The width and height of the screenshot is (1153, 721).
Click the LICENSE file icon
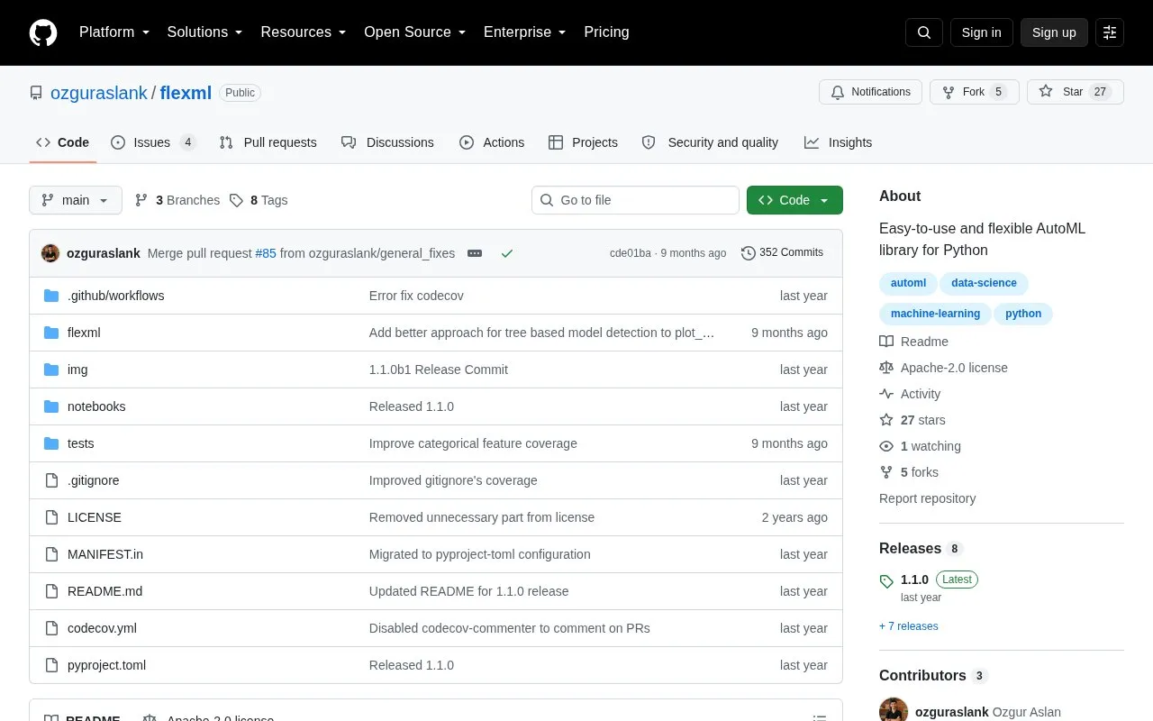click(51, 517)
